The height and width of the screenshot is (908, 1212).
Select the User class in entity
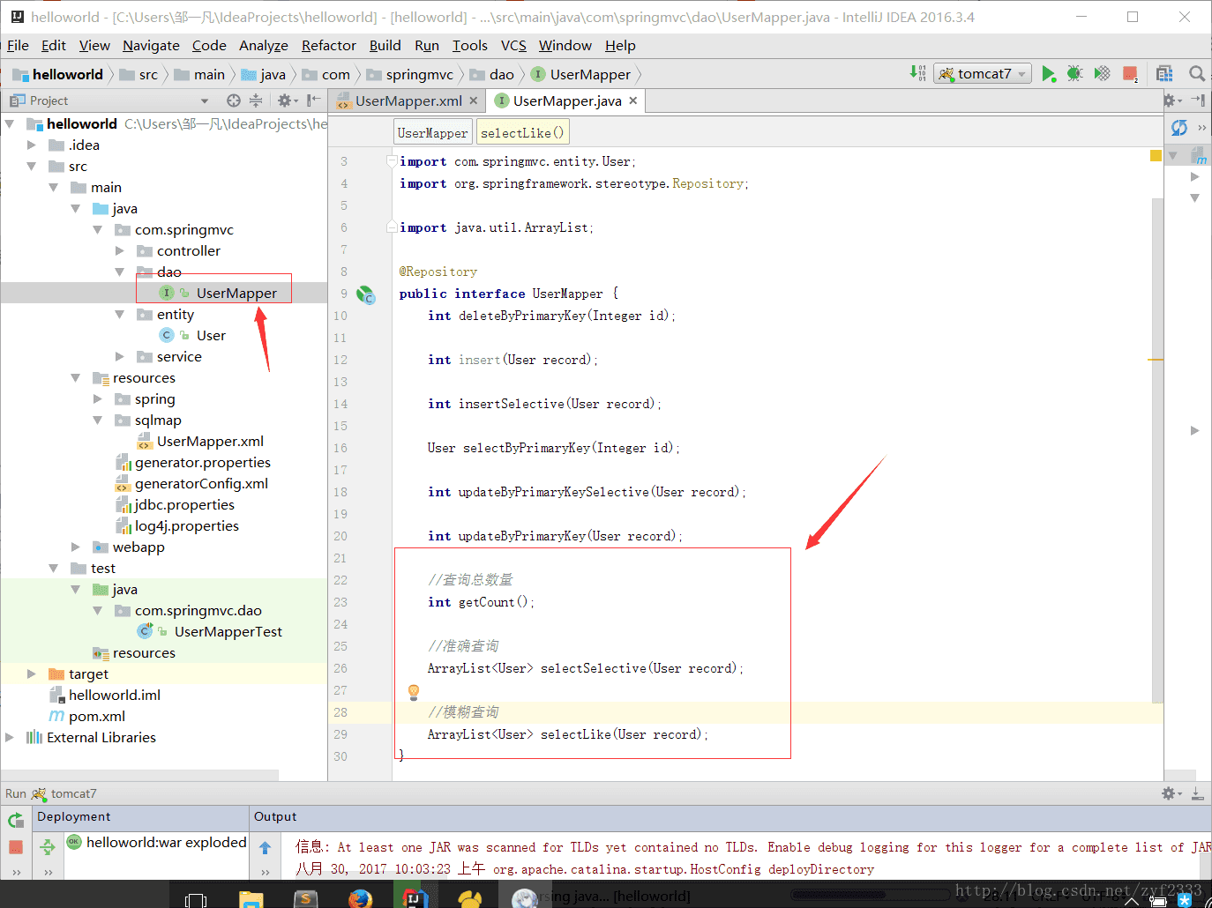pyautogui.click(x=211, y=335)
